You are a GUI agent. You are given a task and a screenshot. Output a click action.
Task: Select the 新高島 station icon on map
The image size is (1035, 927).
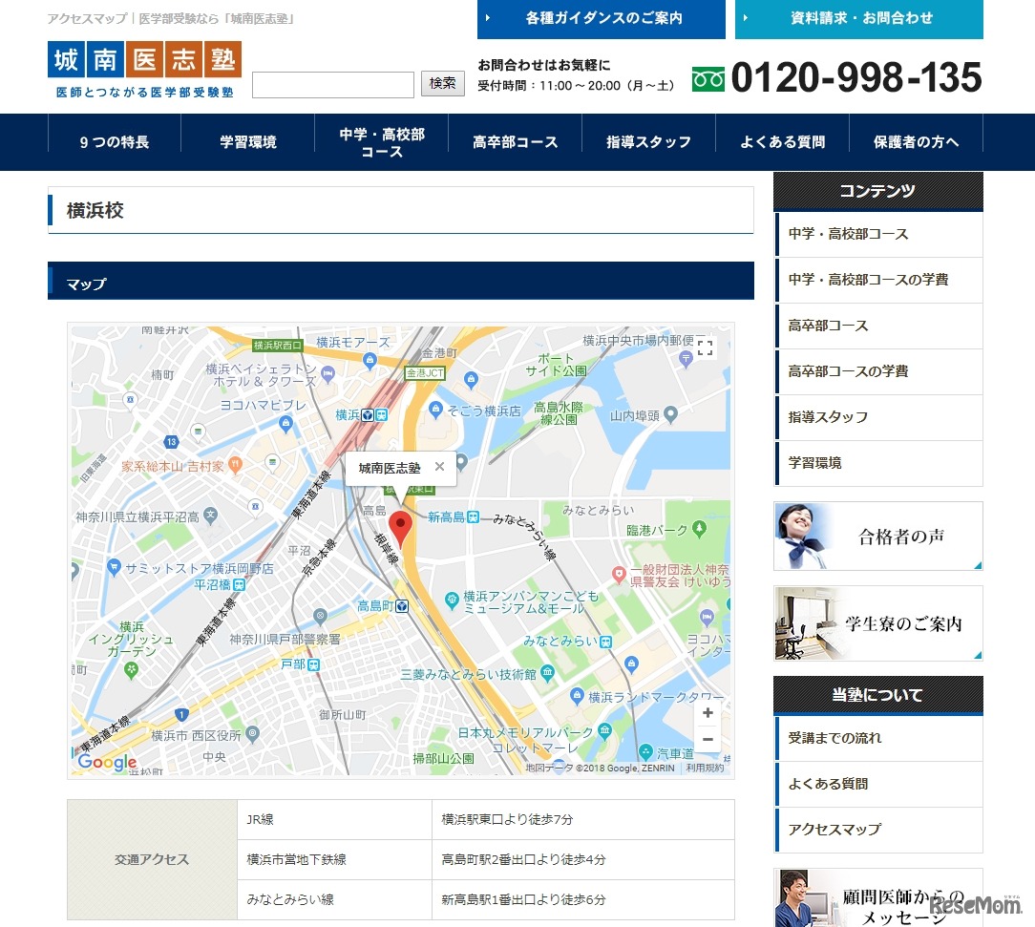click(474, 516)
